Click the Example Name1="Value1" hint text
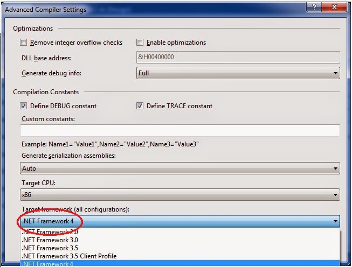The width and height of the screenshot is (352, 267). [110, 144]
